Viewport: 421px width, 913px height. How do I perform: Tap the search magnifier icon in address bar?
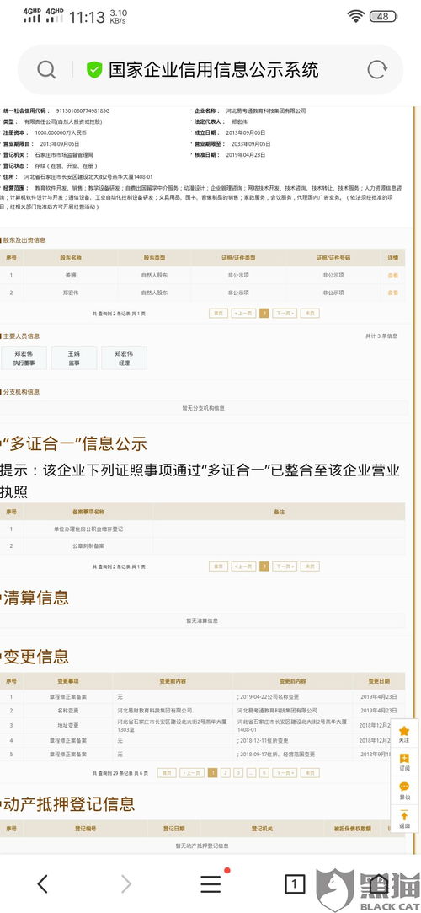pyautogui.click(x=46, y=70)
